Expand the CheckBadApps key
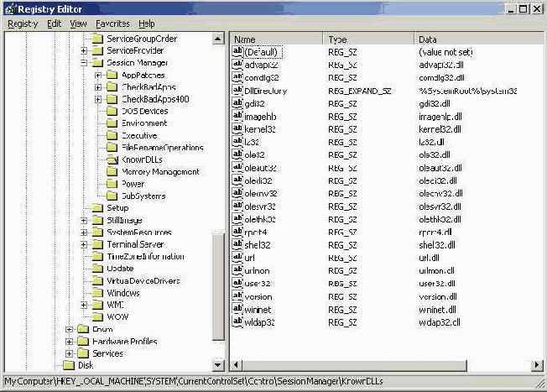Viewport: 547px width, 392px height. click(x=98, y=87)
